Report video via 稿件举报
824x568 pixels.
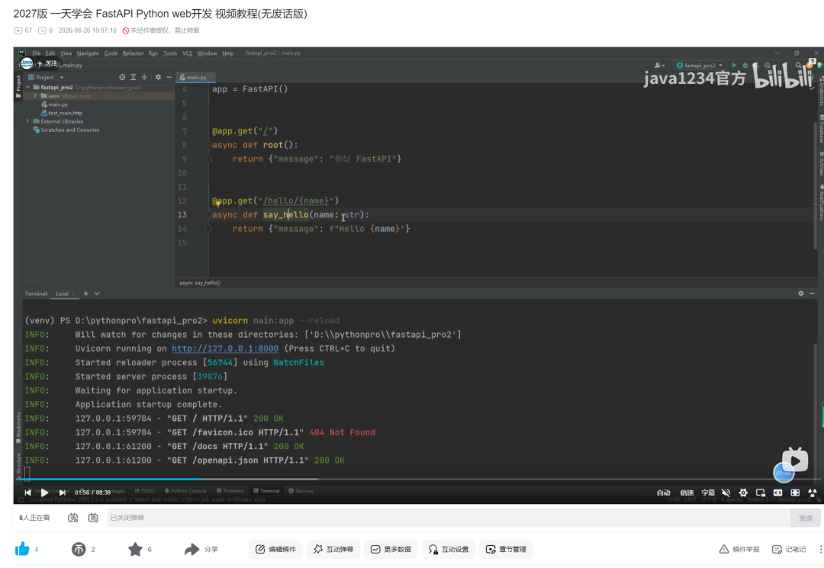click(739, 549)
